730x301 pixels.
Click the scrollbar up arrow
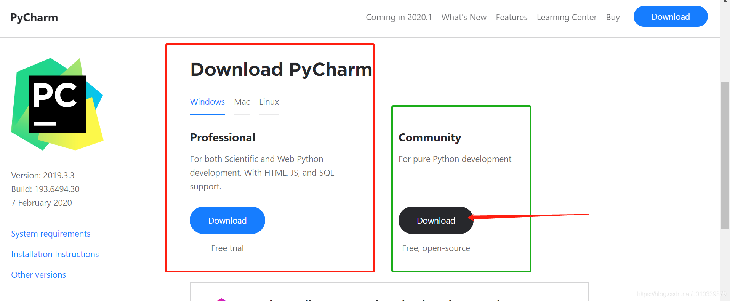tap(725, 2)
